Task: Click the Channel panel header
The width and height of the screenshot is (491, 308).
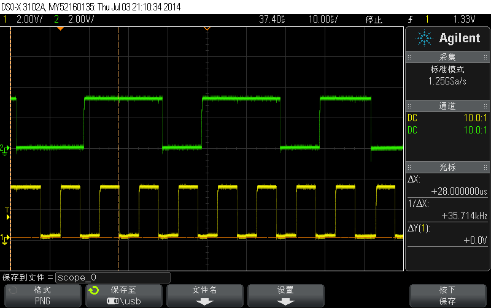Action: pyautogui.click(x=447, y=106)
